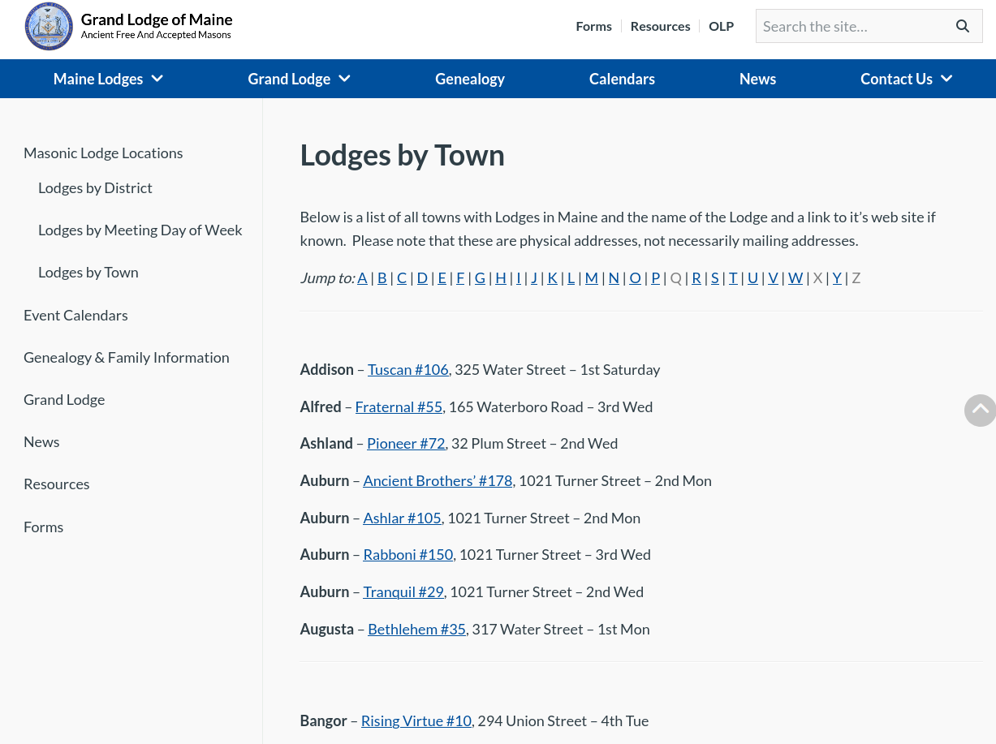Click the Grand Lodge of Maine title text
This screenshot has height=744, width=996.
pyautogui.click(x=157, y=19)
